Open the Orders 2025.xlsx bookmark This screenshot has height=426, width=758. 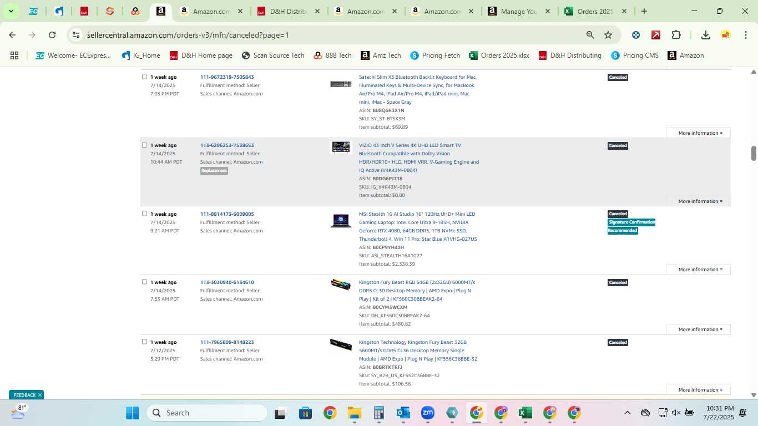(x=499, y=55)
